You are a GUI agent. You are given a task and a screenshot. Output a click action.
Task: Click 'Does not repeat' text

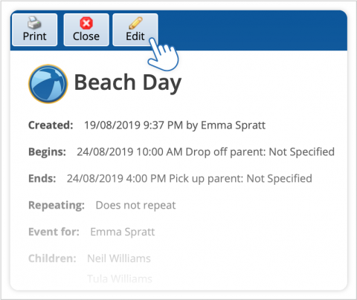click(136, 205)
